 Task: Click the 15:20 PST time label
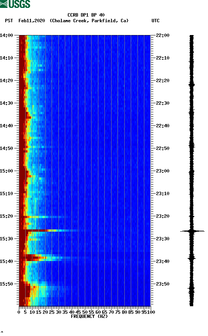[6, 216]
